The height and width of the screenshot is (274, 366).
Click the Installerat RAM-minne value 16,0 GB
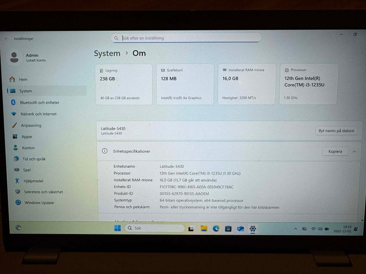(188, 180)
